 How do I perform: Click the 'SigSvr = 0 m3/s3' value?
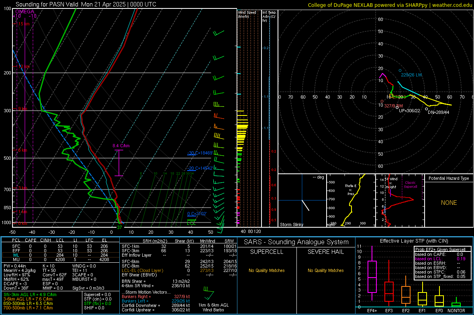pyautogui.click(x=88, y=288)
